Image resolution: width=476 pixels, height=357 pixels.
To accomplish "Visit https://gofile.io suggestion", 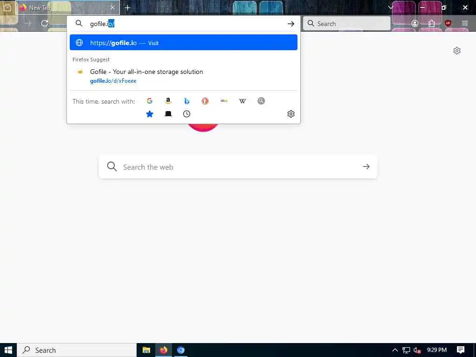I will [x=184, y=42].
